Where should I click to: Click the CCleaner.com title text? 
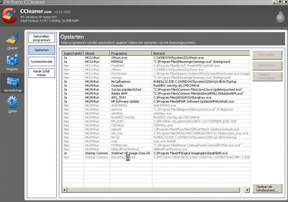(x=36, y=11)
